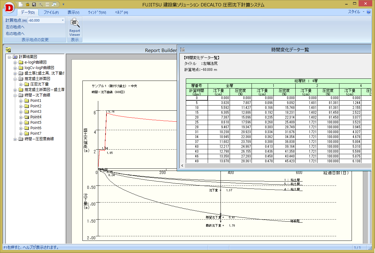
Task: Click the 時間変化データ一覧 window icon
Action: [182, 50]
